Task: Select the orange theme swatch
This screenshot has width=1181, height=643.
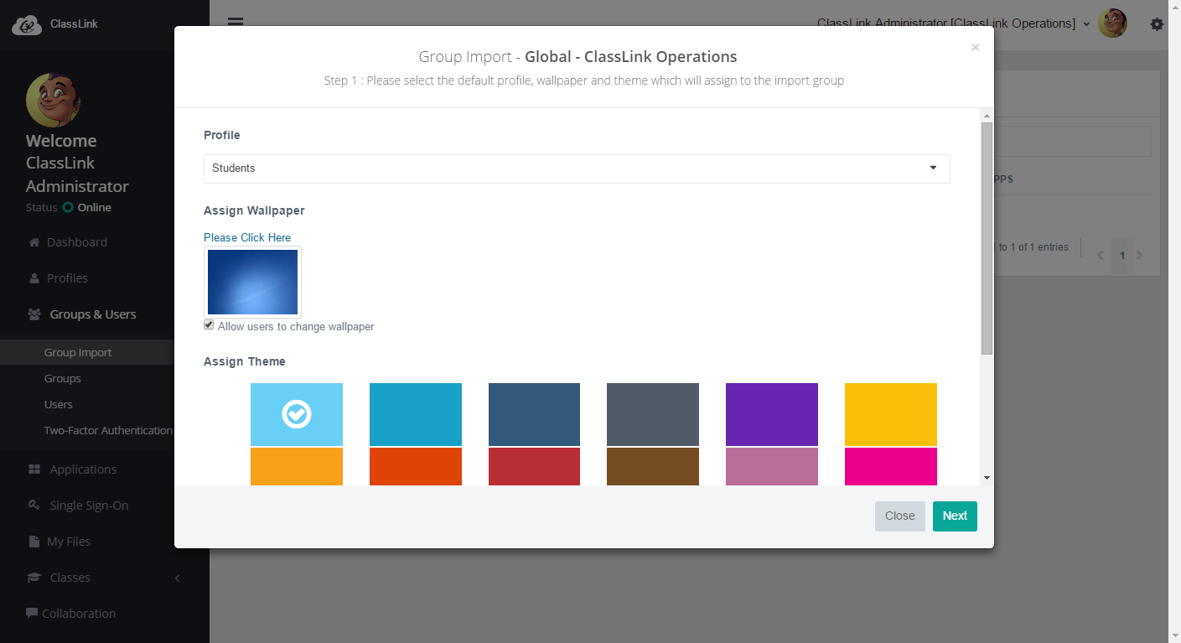Action: pos(297,466)
